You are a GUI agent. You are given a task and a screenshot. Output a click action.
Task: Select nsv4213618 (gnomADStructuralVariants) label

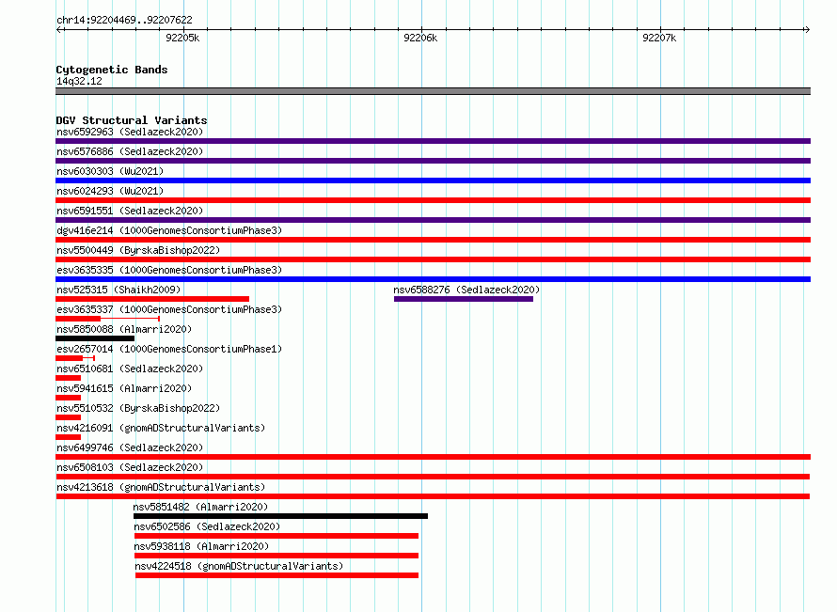[161, 487]
